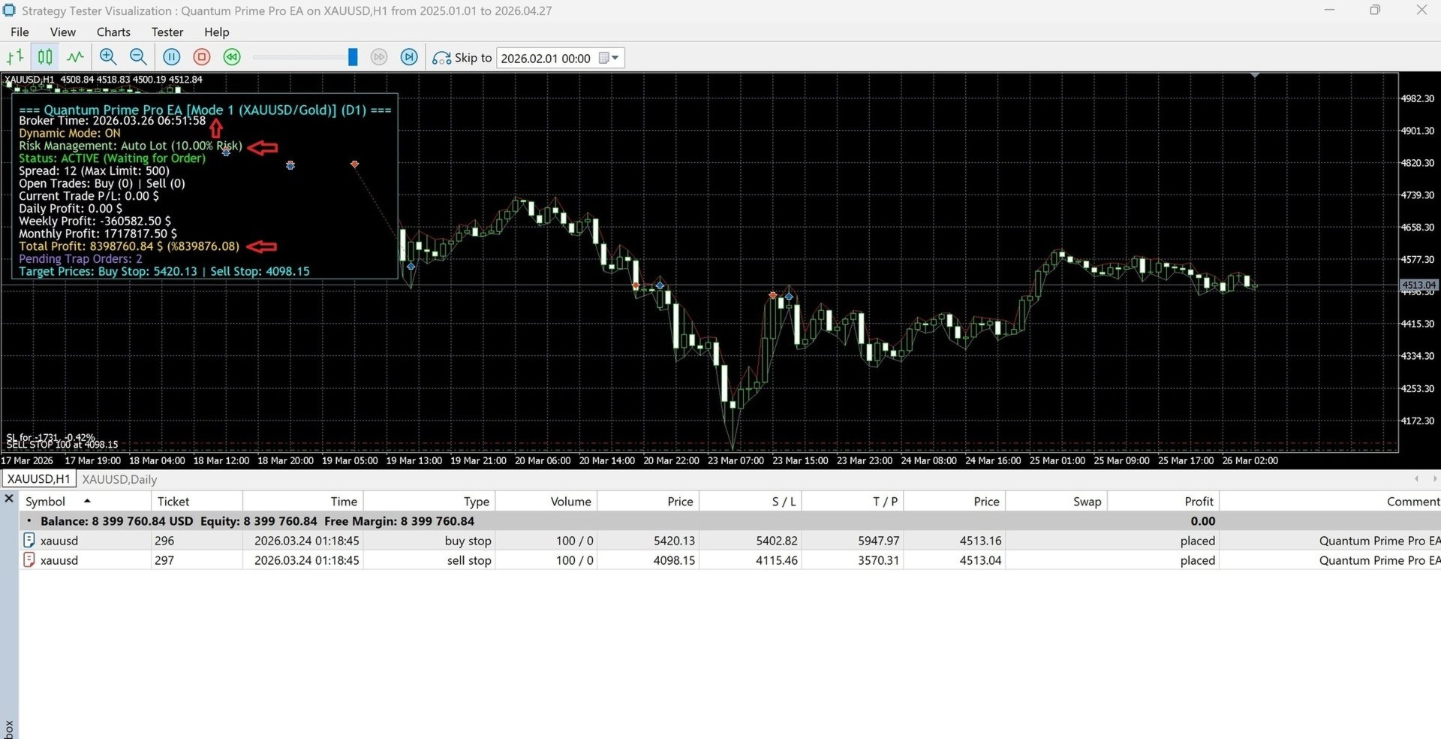Viewport: 1441px width, 739px height.
Task: Close the Toolbox panel with the X
Action: 9,499
